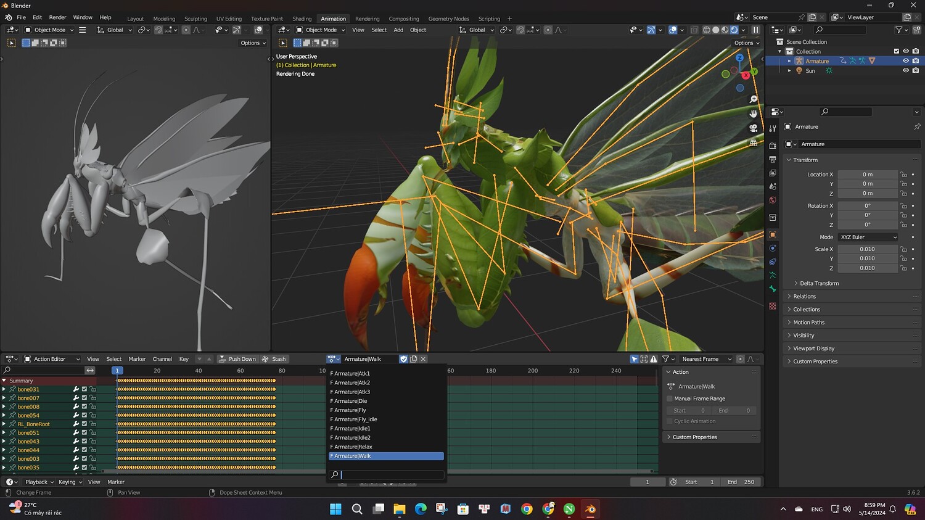Open the Action Editor mode dropdown

(52, 359)
